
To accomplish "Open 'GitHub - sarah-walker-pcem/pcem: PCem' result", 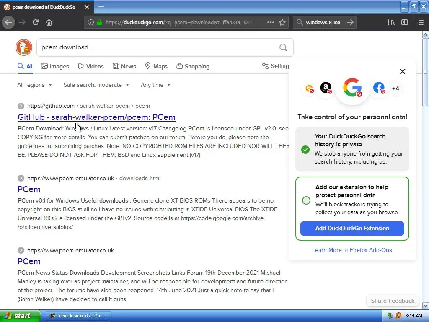I will 97,117.
